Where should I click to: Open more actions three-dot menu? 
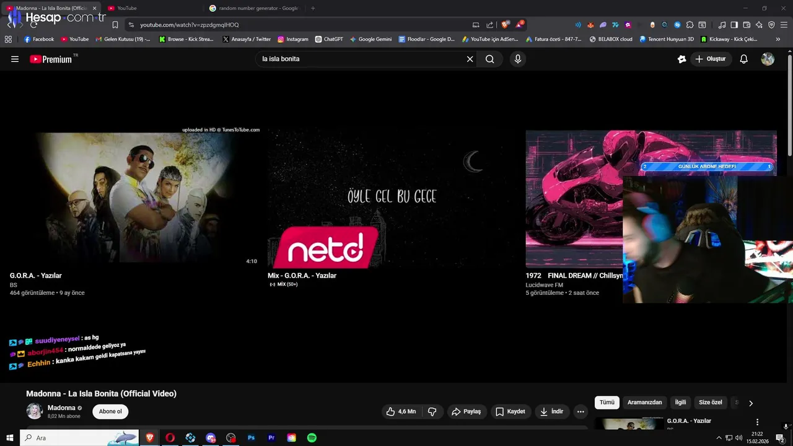tap(581, 411)
